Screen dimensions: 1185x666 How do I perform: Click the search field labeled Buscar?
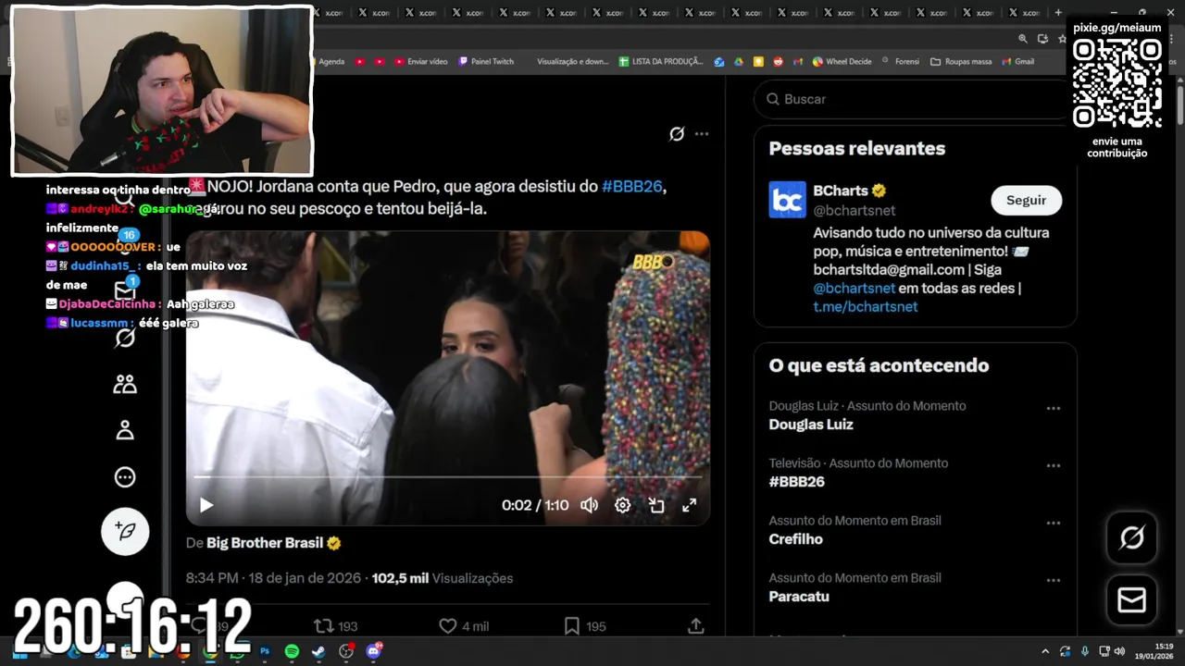click(x=912, y=99)
